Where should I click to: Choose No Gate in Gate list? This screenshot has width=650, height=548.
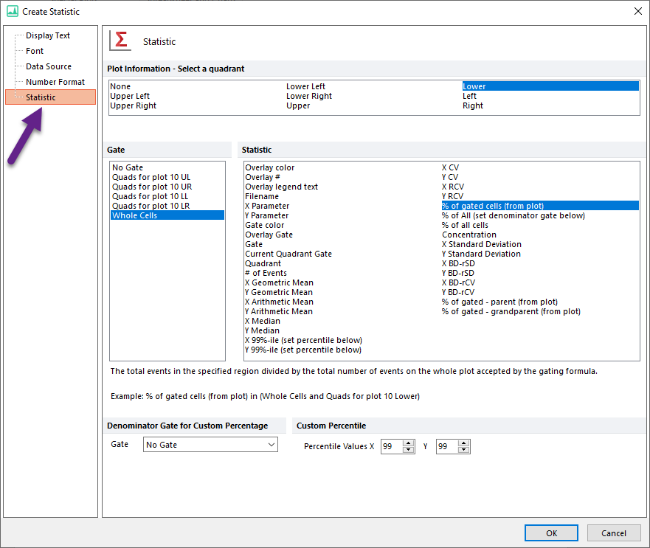[128, 167]
